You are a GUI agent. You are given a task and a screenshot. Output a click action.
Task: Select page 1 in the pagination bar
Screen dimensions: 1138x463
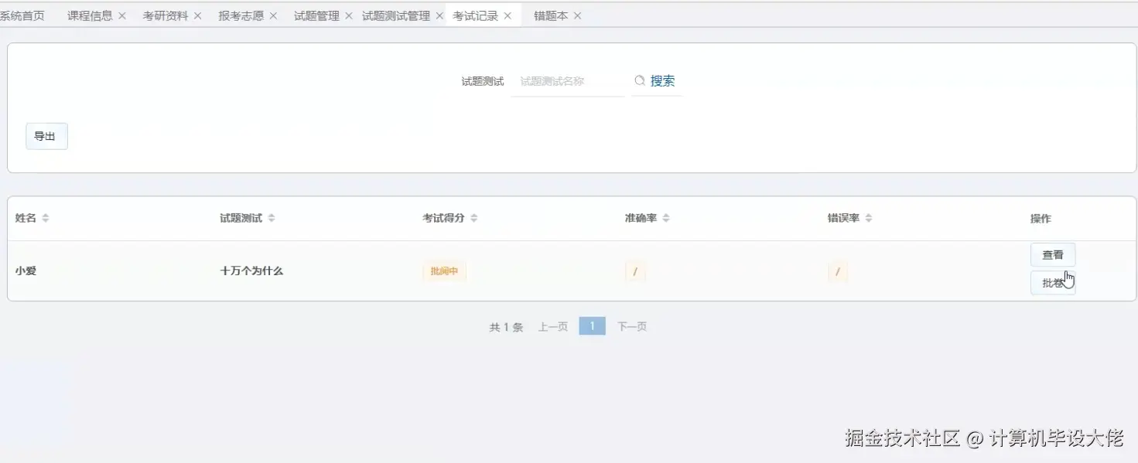(x=592, y=325)
